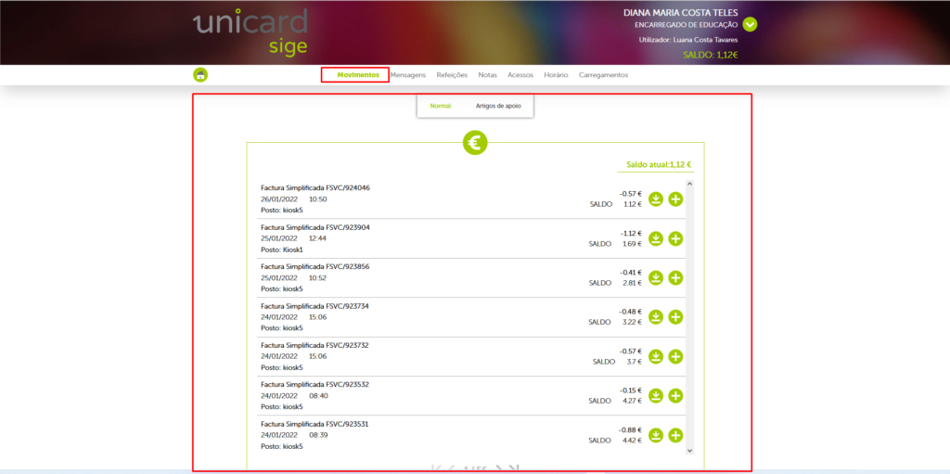Click plus icon for invoice FSVC/923732
The height and width of the screenshot is (474, 950).
point(675,356)
